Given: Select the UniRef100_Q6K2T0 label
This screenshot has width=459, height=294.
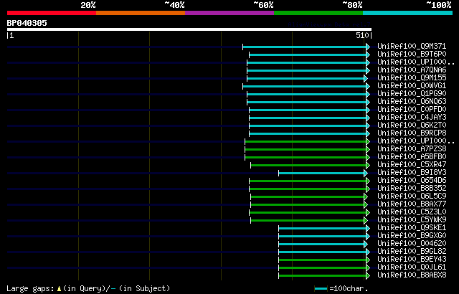Looking at the screenshot, I should tap(412, 125).
